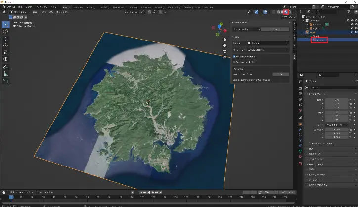The width and height of the screenshot is (358, 207).
Task: Enable the unchecked checkbox under 'Set default material'
Action: pyautogui.click(x=234, y=62)
